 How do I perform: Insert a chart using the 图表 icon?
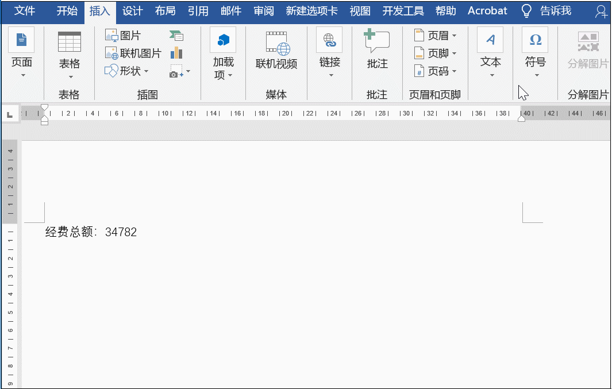[176, 52]
